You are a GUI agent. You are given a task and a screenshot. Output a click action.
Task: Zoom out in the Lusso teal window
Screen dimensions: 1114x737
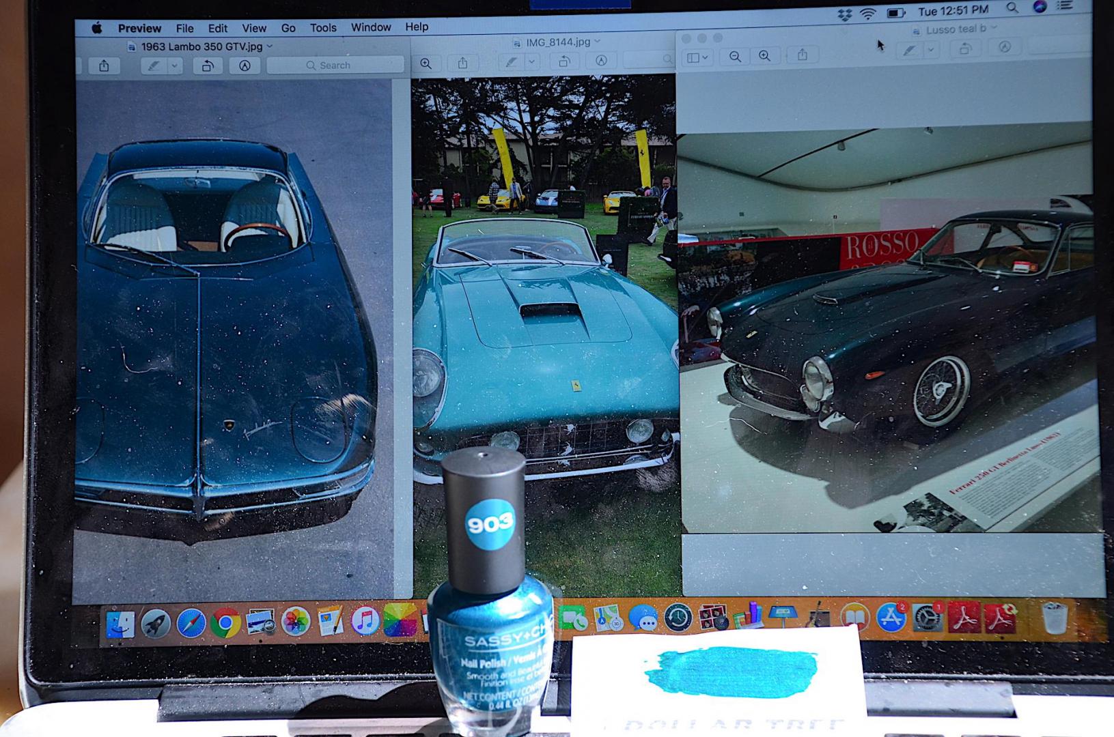click(735, 57)
